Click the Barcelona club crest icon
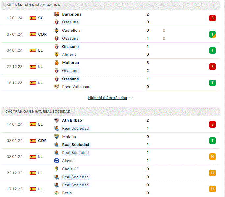The height and width of the screenshot is (197, 225). pyautogui.click(x=57, y=14)
